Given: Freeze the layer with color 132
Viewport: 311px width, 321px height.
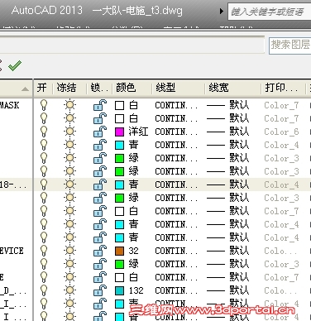Looking at the screenshot, I should tap(69, 290).
